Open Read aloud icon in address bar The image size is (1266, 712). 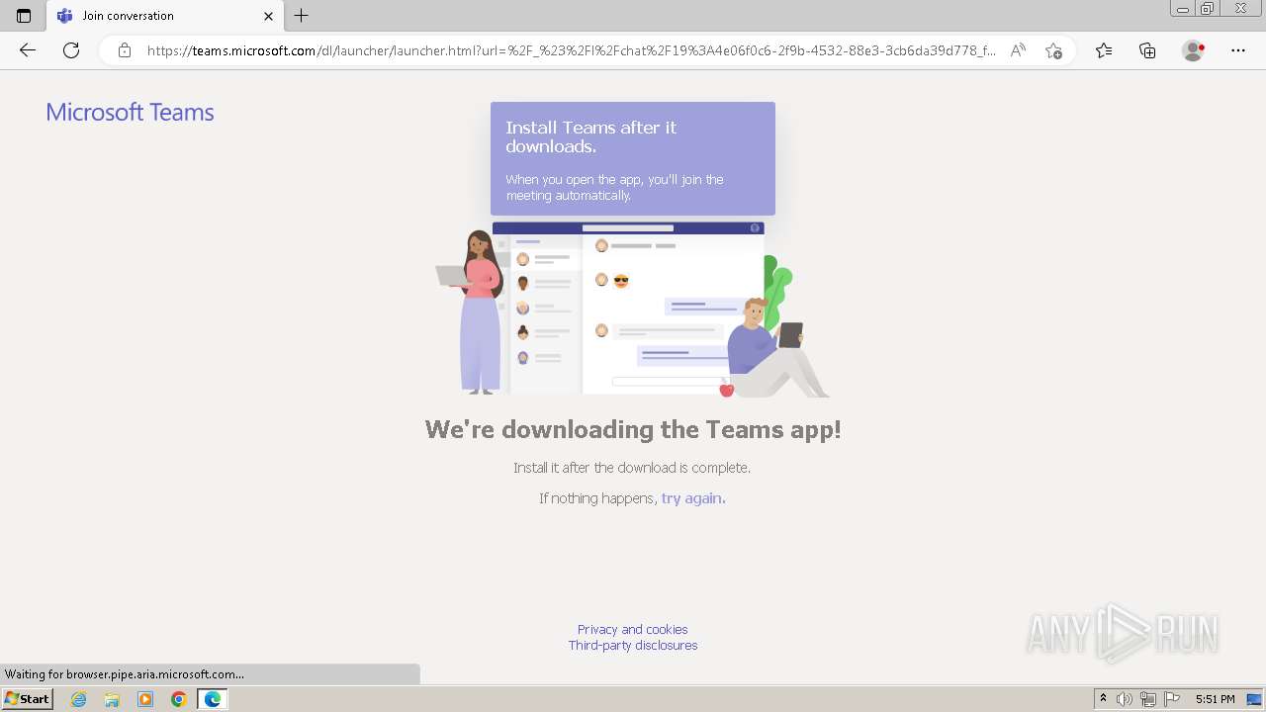point(1018,50)
